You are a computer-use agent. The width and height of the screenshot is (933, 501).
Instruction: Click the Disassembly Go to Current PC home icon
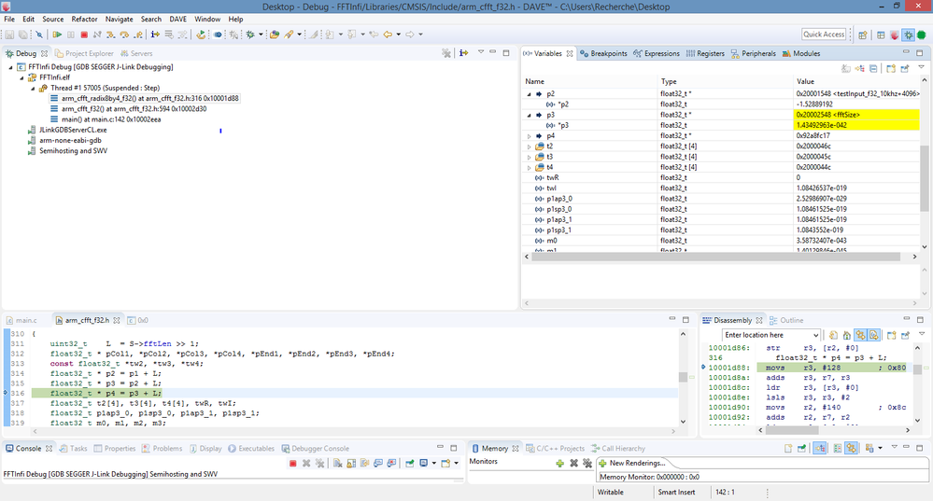coord(846,335)
